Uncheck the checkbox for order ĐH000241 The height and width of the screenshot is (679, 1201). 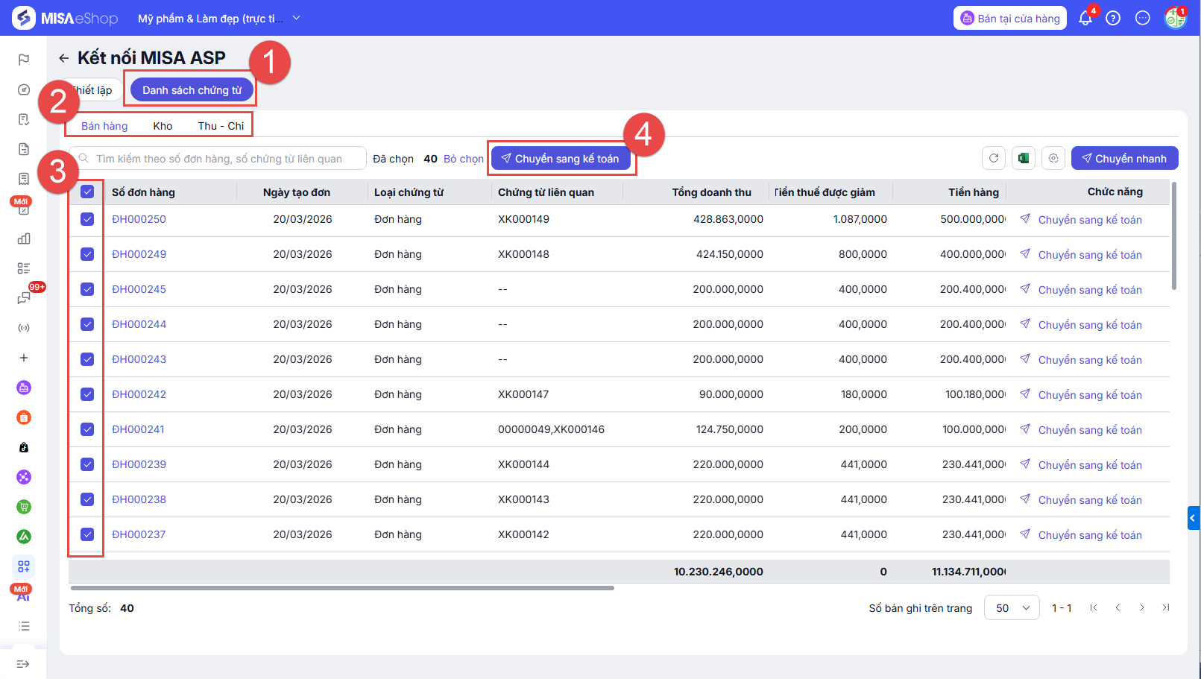[87, 429]
